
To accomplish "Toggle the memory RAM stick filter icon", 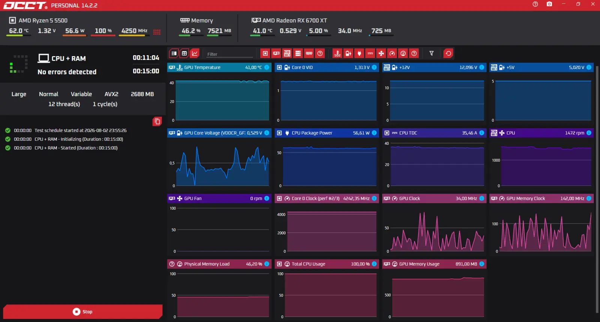I will (309, 54).
